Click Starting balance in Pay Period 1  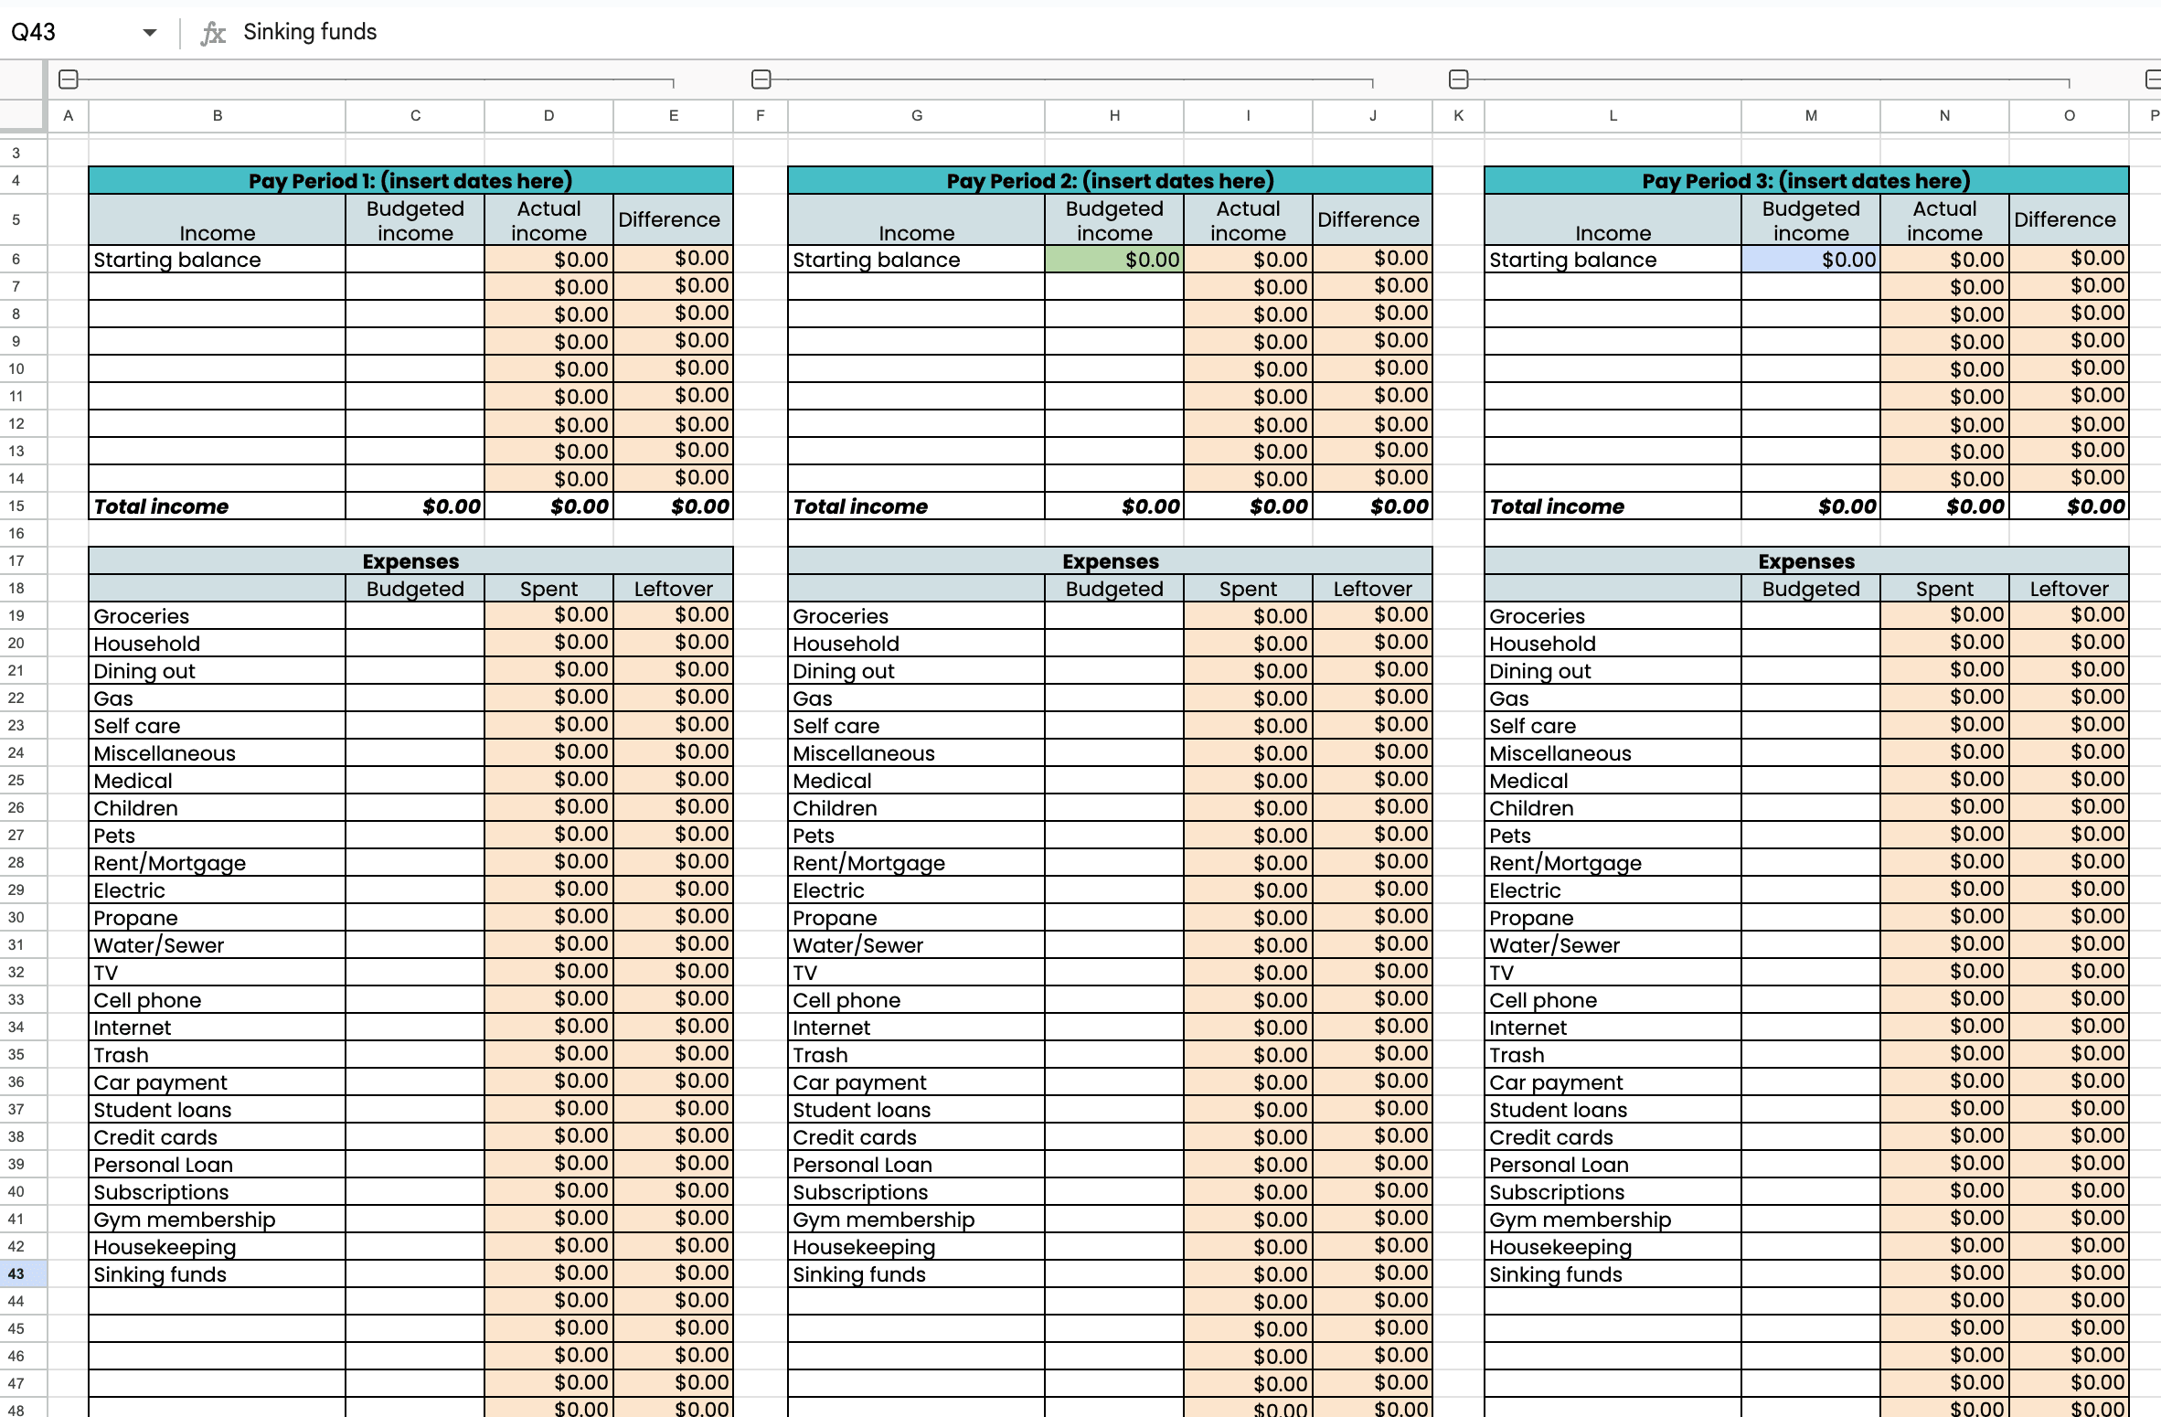218,260
